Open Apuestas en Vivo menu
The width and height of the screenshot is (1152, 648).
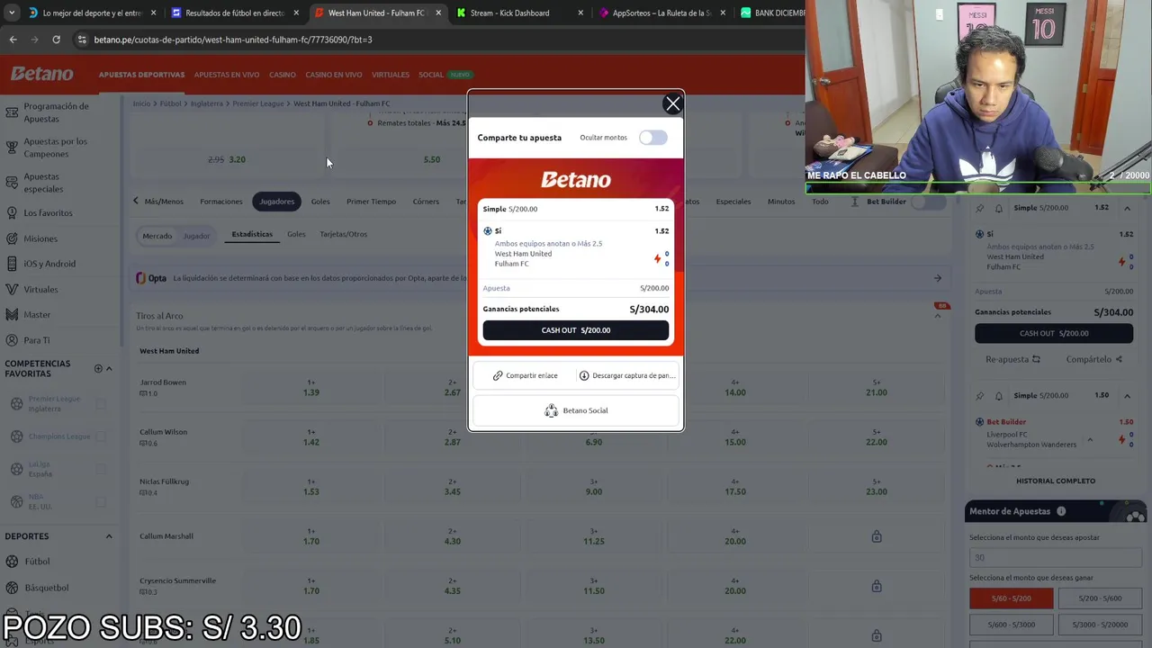click(x=227, y=75)
